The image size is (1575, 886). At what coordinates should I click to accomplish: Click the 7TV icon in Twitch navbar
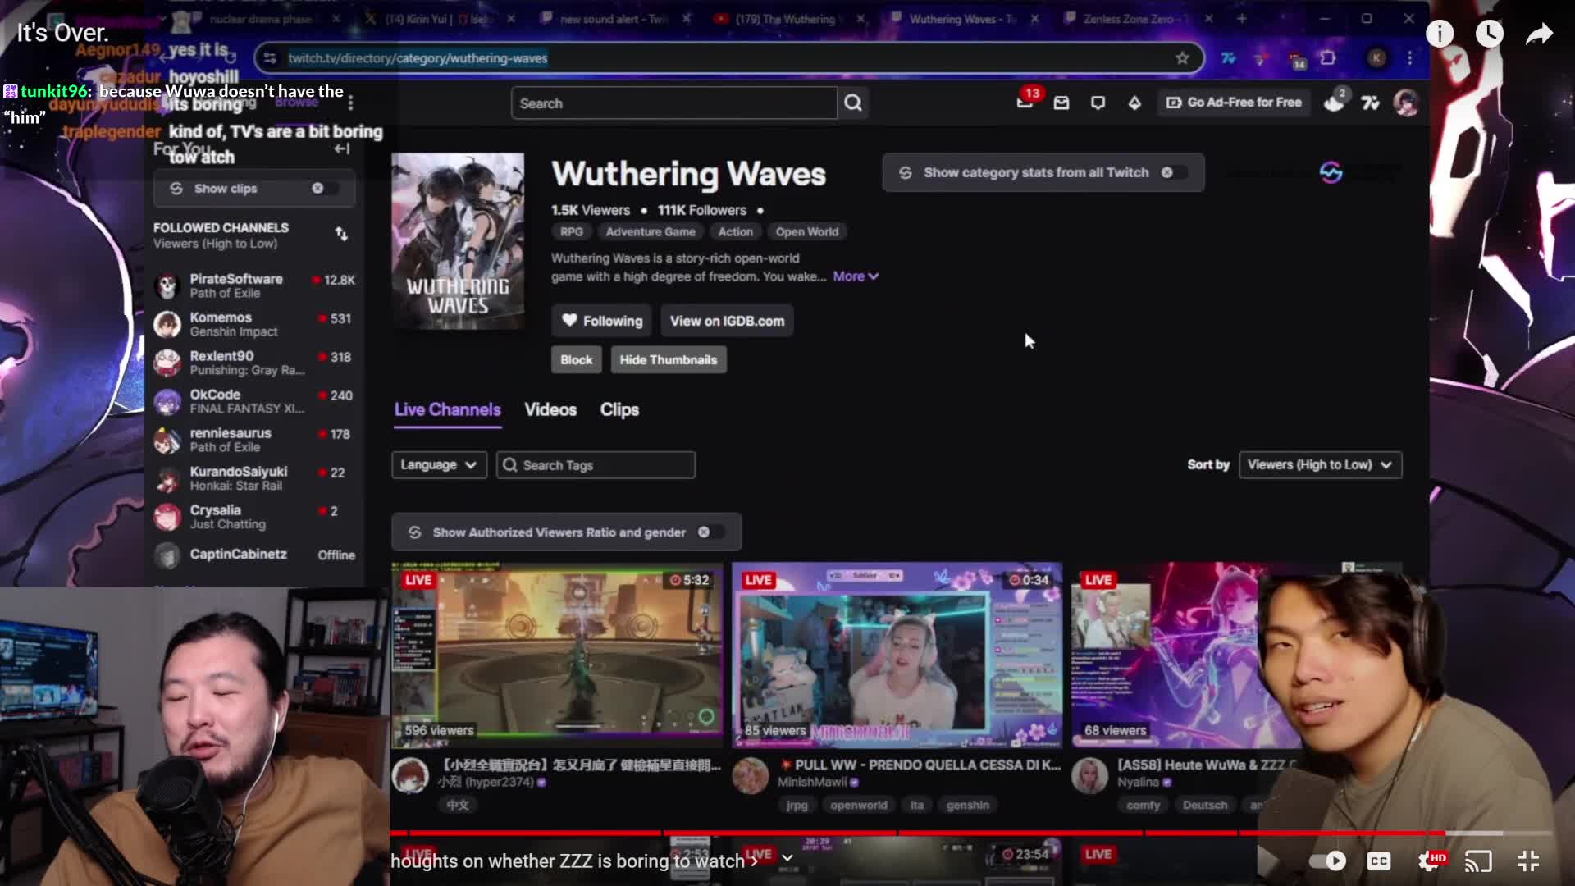(x=1370, y=103)
